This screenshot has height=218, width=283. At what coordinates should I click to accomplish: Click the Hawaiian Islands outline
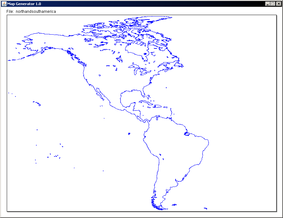pos(38,104)
